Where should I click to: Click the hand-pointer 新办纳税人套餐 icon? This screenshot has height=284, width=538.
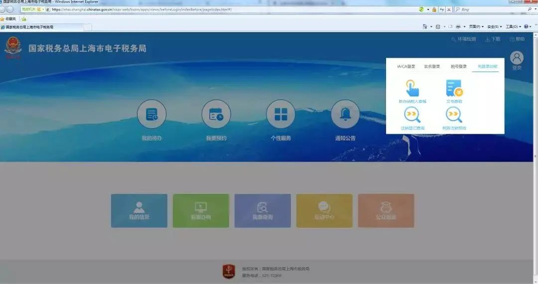pyautogui.click(x=412, y=88)
